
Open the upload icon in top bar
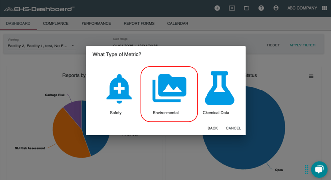pyautogui.click(x=232, y=8)
